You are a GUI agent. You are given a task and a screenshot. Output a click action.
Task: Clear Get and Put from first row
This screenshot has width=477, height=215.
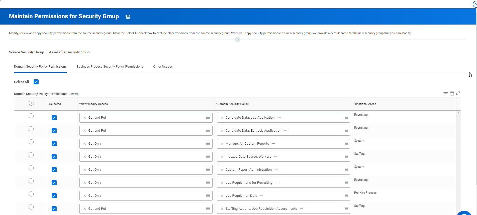pos(85,118)
